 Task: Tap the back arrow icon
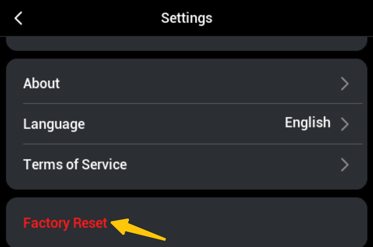19,19
